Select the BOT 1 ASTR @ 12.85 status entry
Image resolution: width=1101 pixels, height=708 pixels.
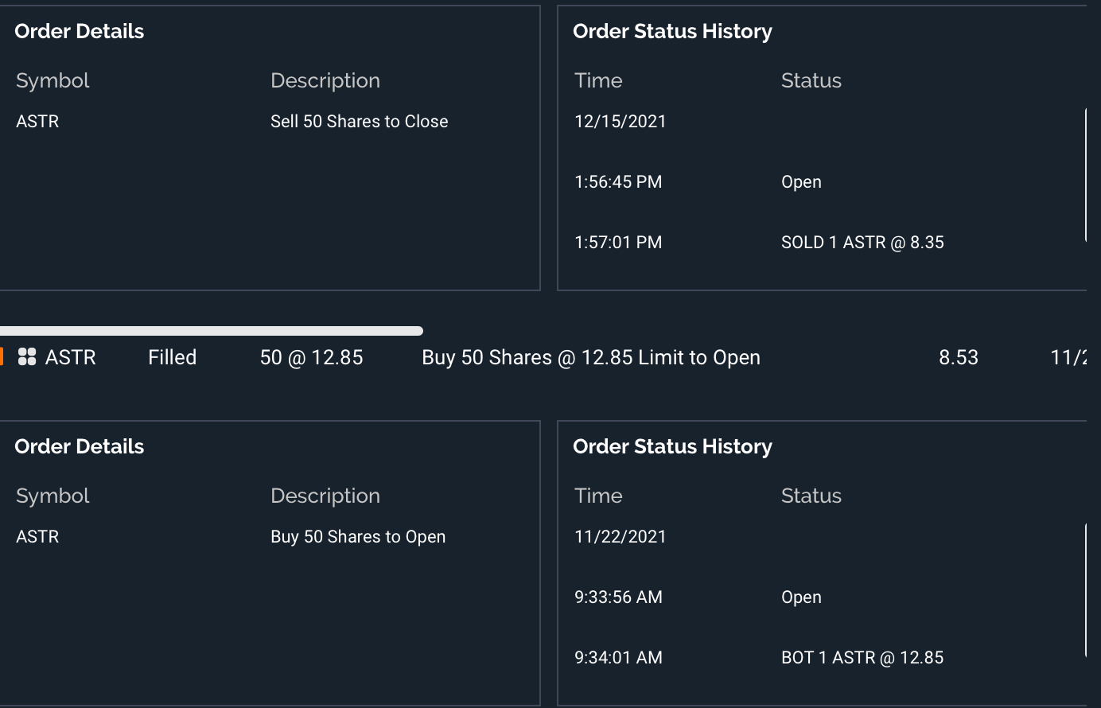862,658
